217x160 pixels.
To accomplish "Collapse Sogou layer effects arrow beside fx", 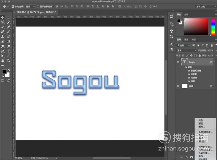I will click(214, 62).
